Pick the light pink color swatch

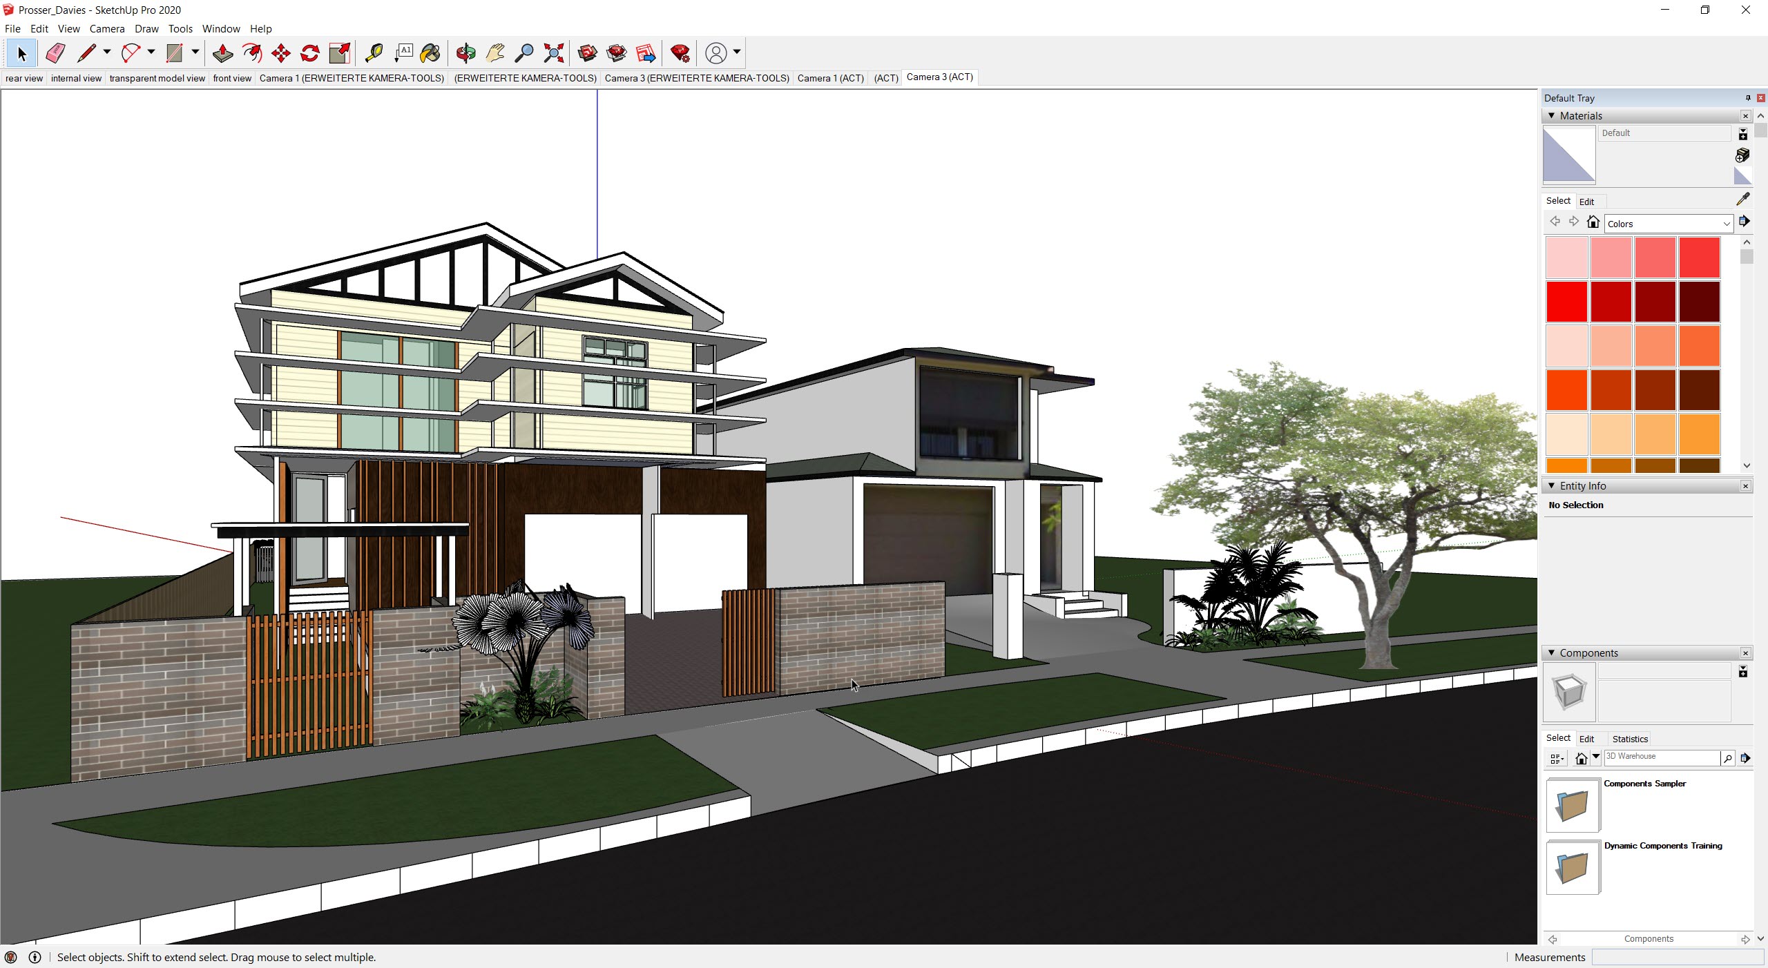coord(1566,257)
